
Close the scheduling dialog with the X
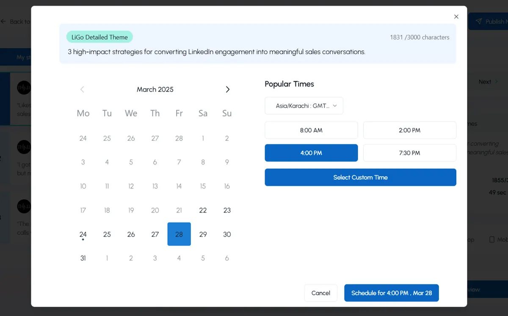456,17
